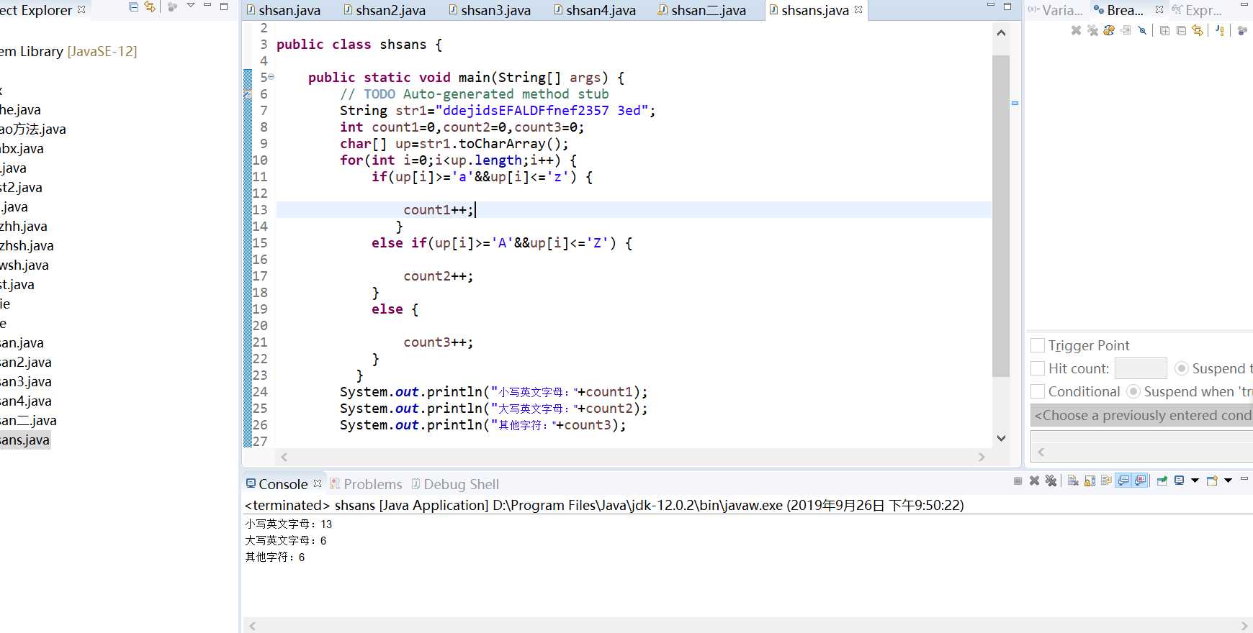Viewport: 1253px width, 633px height.
Task: Select zhsh.java in Project Explorer
Action: [x=27, y=245]
